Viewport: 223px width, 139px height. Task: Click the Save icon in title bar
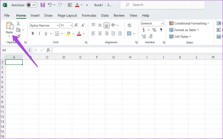coord(43,5)
